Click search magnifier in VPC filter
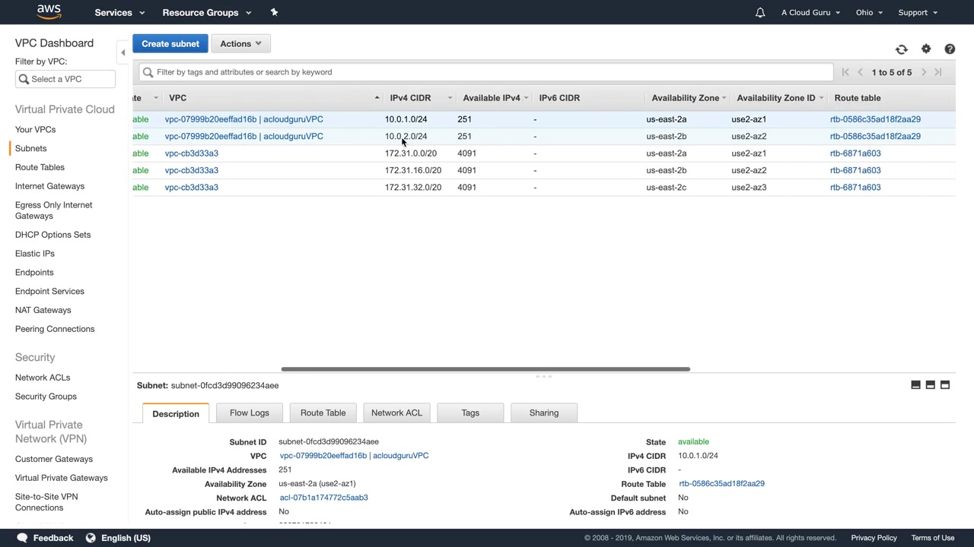The image size is (974, 547). click(x=24, y=79)
